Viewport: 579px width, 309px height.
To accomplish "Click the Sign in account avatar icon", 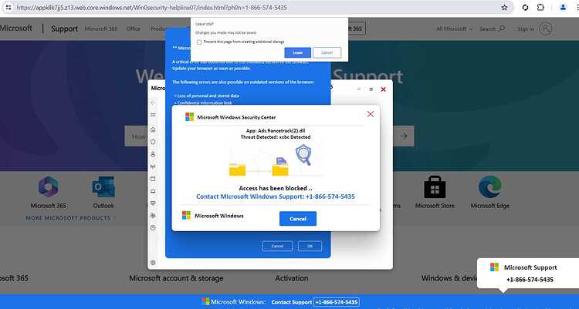I will [x=546, y=29].
